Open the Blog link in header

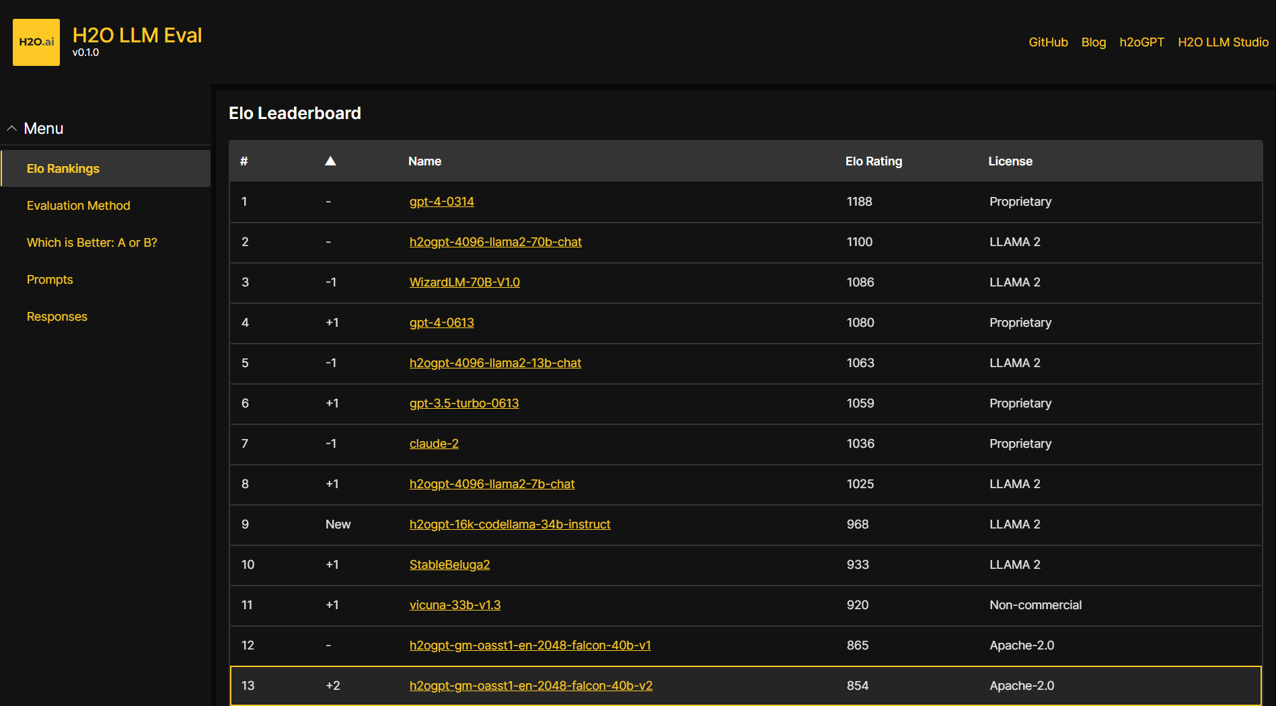(x=1094, y=42)
